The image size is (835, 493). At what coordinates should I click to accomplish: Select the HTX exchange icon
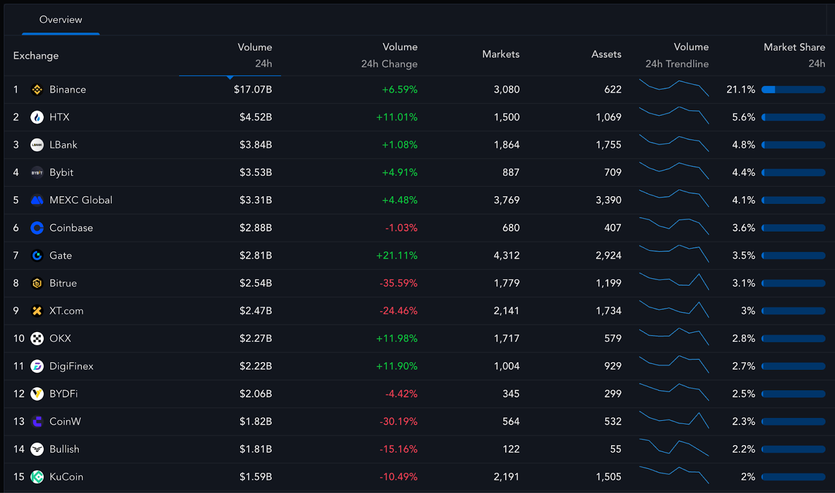pyautogui.click(x=37, y=117)
